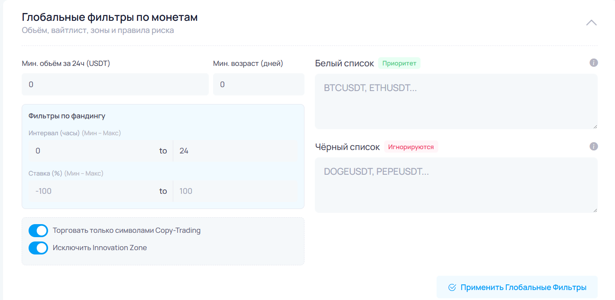Click the info icon beside Чёрный список

coord(594,147)
